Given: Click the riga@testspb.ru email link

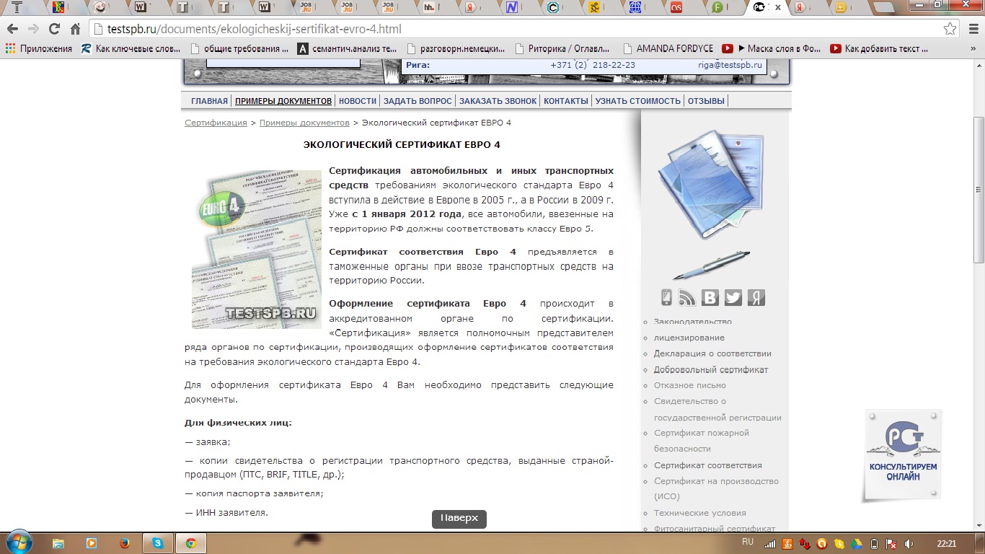Looking at the screenshot, I should click(730, 65).
